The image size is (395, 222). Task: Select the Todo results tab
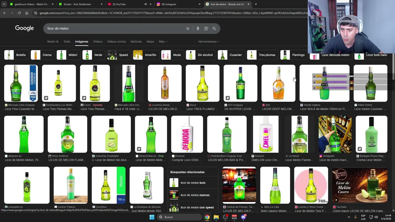pyautogui.click(x=67, y=42)
